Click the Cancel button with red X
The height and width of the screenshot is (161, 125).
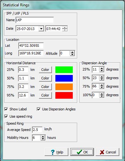coord(107,152)
